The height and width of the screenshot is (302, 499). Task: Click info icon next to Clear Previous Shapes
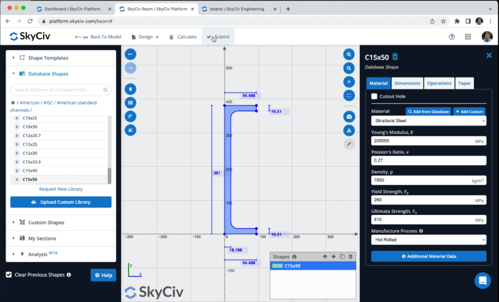pos(69,275)
